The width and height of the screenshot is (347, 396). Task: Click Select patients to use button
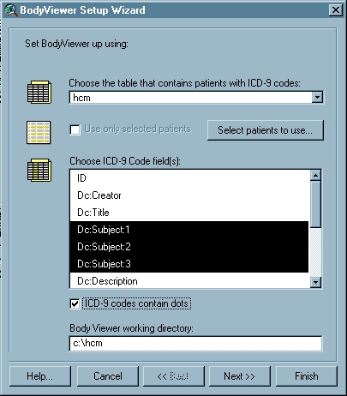pyautogui.click(x=266, y=130)
